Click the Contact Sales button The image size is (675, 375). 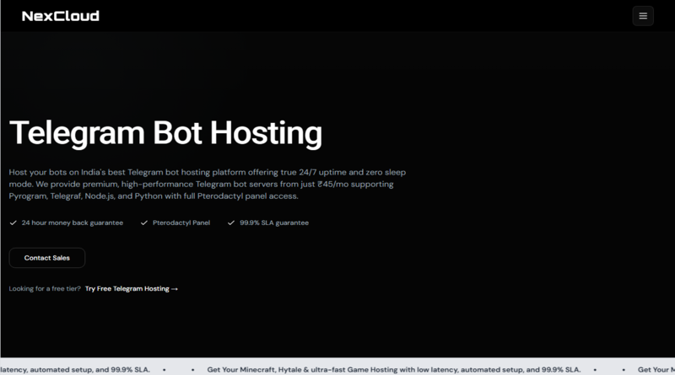click(x=47, y=258)
